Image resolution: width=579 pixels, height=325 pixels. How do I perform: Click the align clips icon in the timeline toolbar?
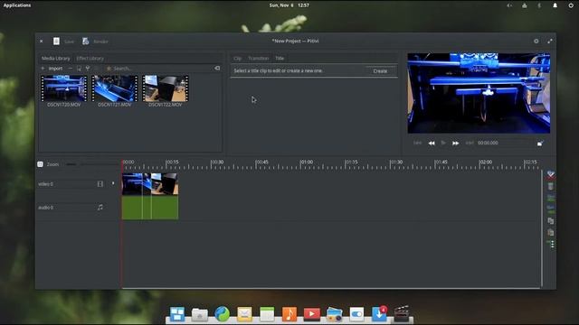click(x=551, y=244)
